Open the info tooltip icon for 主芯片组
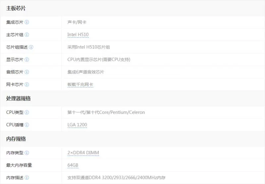The height and width of the screenshot is (184, 265). coord(27,35)
